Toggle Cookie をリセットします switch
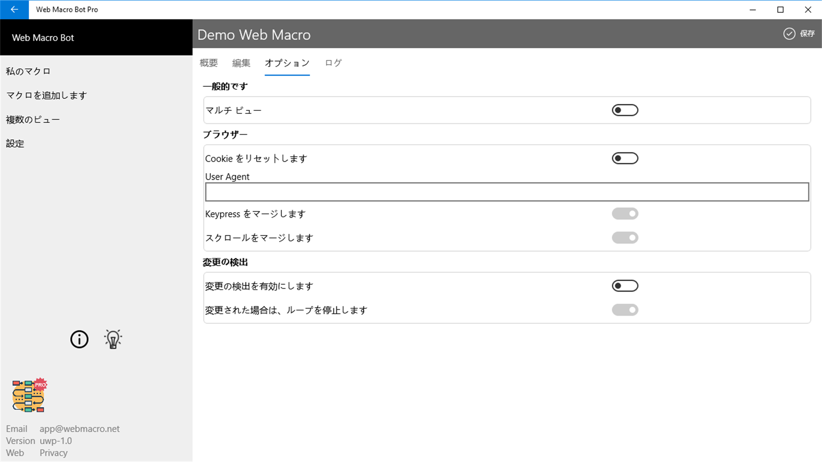Image resolution: width=822 pixels, height=462 pixels. [x=625, y=158]
